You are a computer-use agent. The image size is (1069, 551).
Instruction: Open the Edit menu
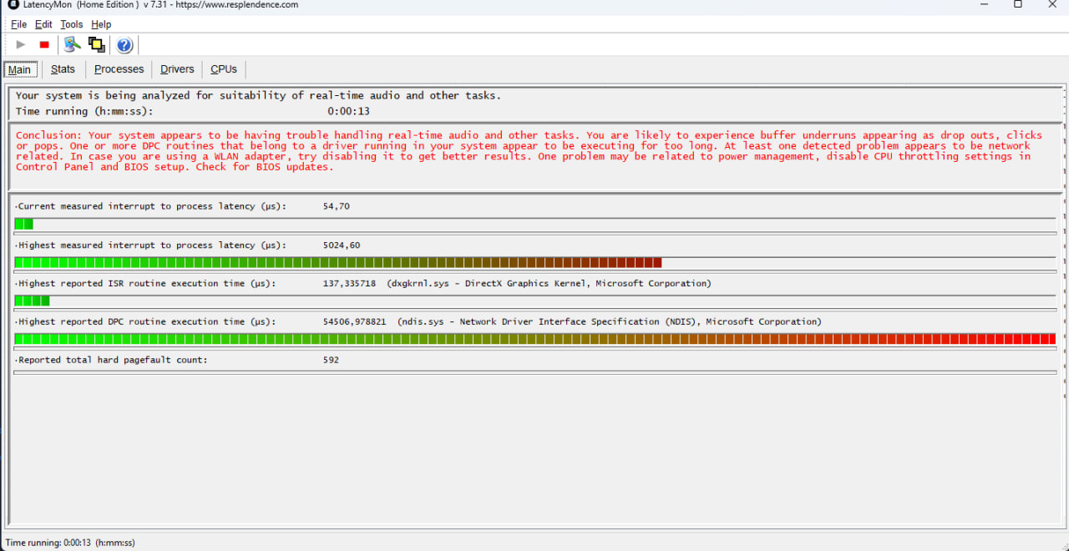point(43,24)
